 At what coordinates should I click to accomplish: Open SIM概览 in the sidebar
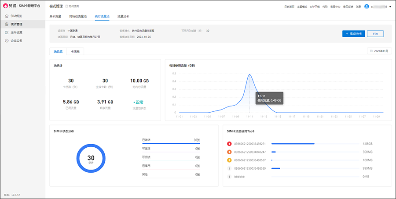pyautogui.click(x=22, y=16)
